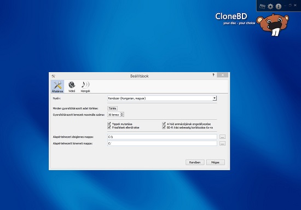Viewport: 301px width, 210px height.
Task: Click the Törlés cache clear button
Action: (112, 108)
